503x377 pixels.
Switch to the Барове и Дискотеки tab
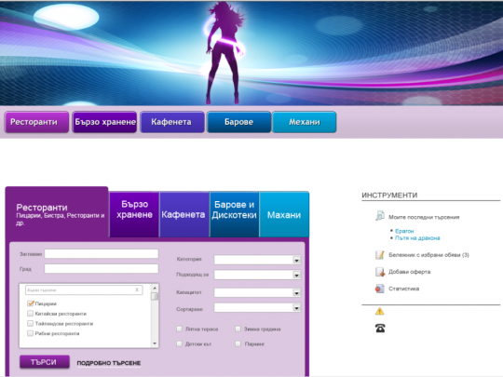(x=234, y=214)
